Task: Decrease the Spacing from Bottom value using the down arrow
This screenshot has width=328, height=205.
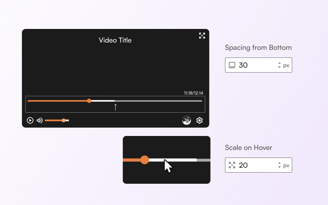Action: tap(279, 67)
